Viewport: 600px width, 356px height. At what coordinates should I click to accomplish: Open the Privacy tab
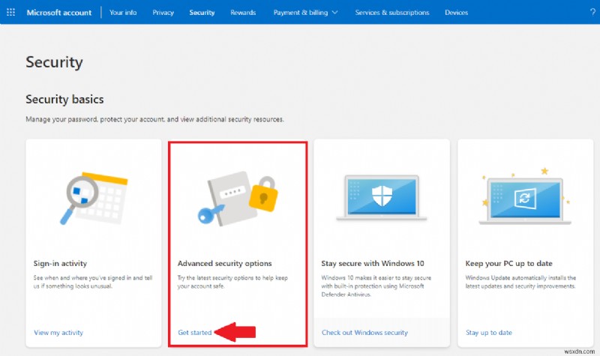(163, 12)
